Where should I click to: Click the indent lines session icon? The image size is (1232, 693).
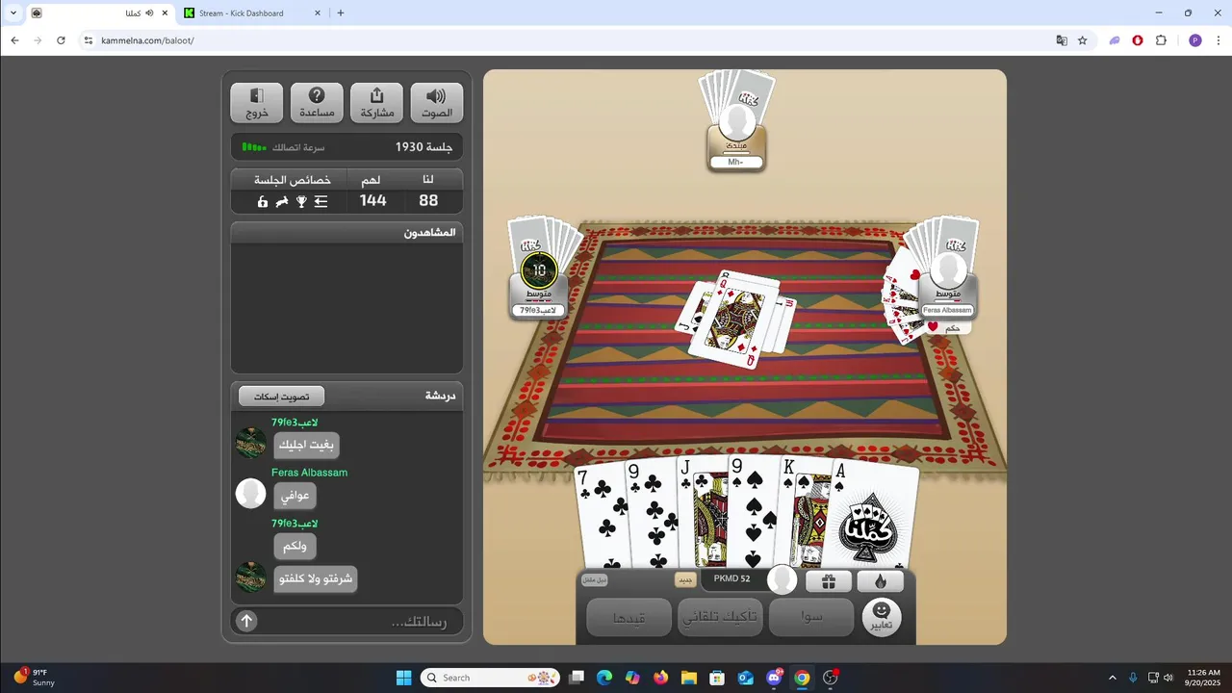321,201
